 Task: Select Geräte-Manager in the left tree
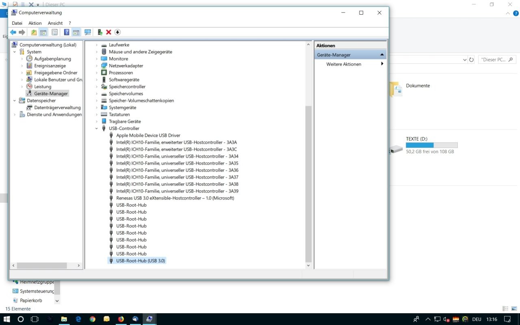point(51,93)
